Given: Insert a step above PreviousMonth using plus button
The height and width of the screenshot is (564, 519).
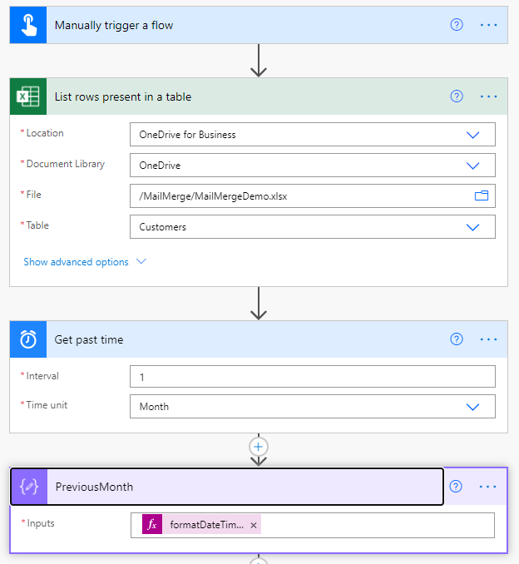Looking at the screenshot, I should 259,447.
